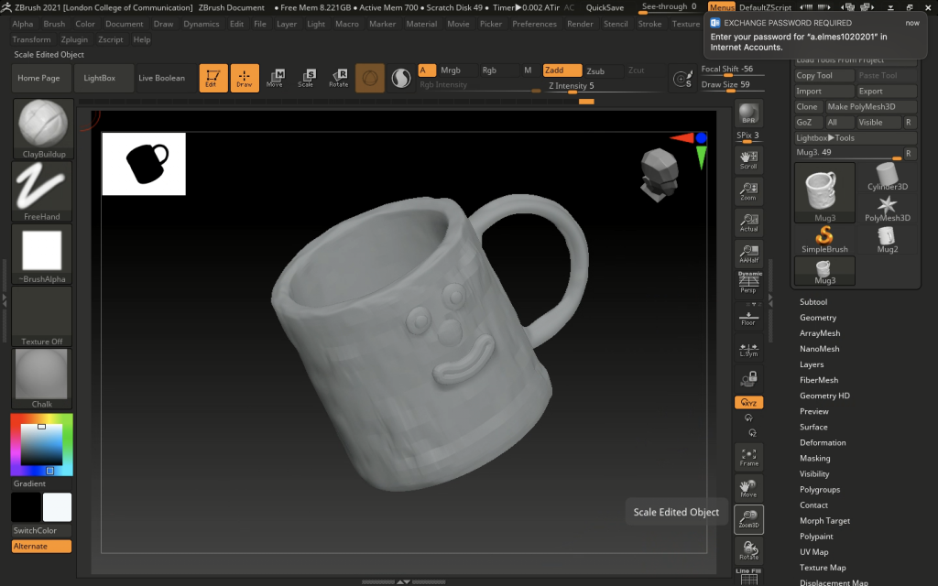This screenshot has width=938, height=586.
Task: Toggle the Zadd mode
Action: 562,71
